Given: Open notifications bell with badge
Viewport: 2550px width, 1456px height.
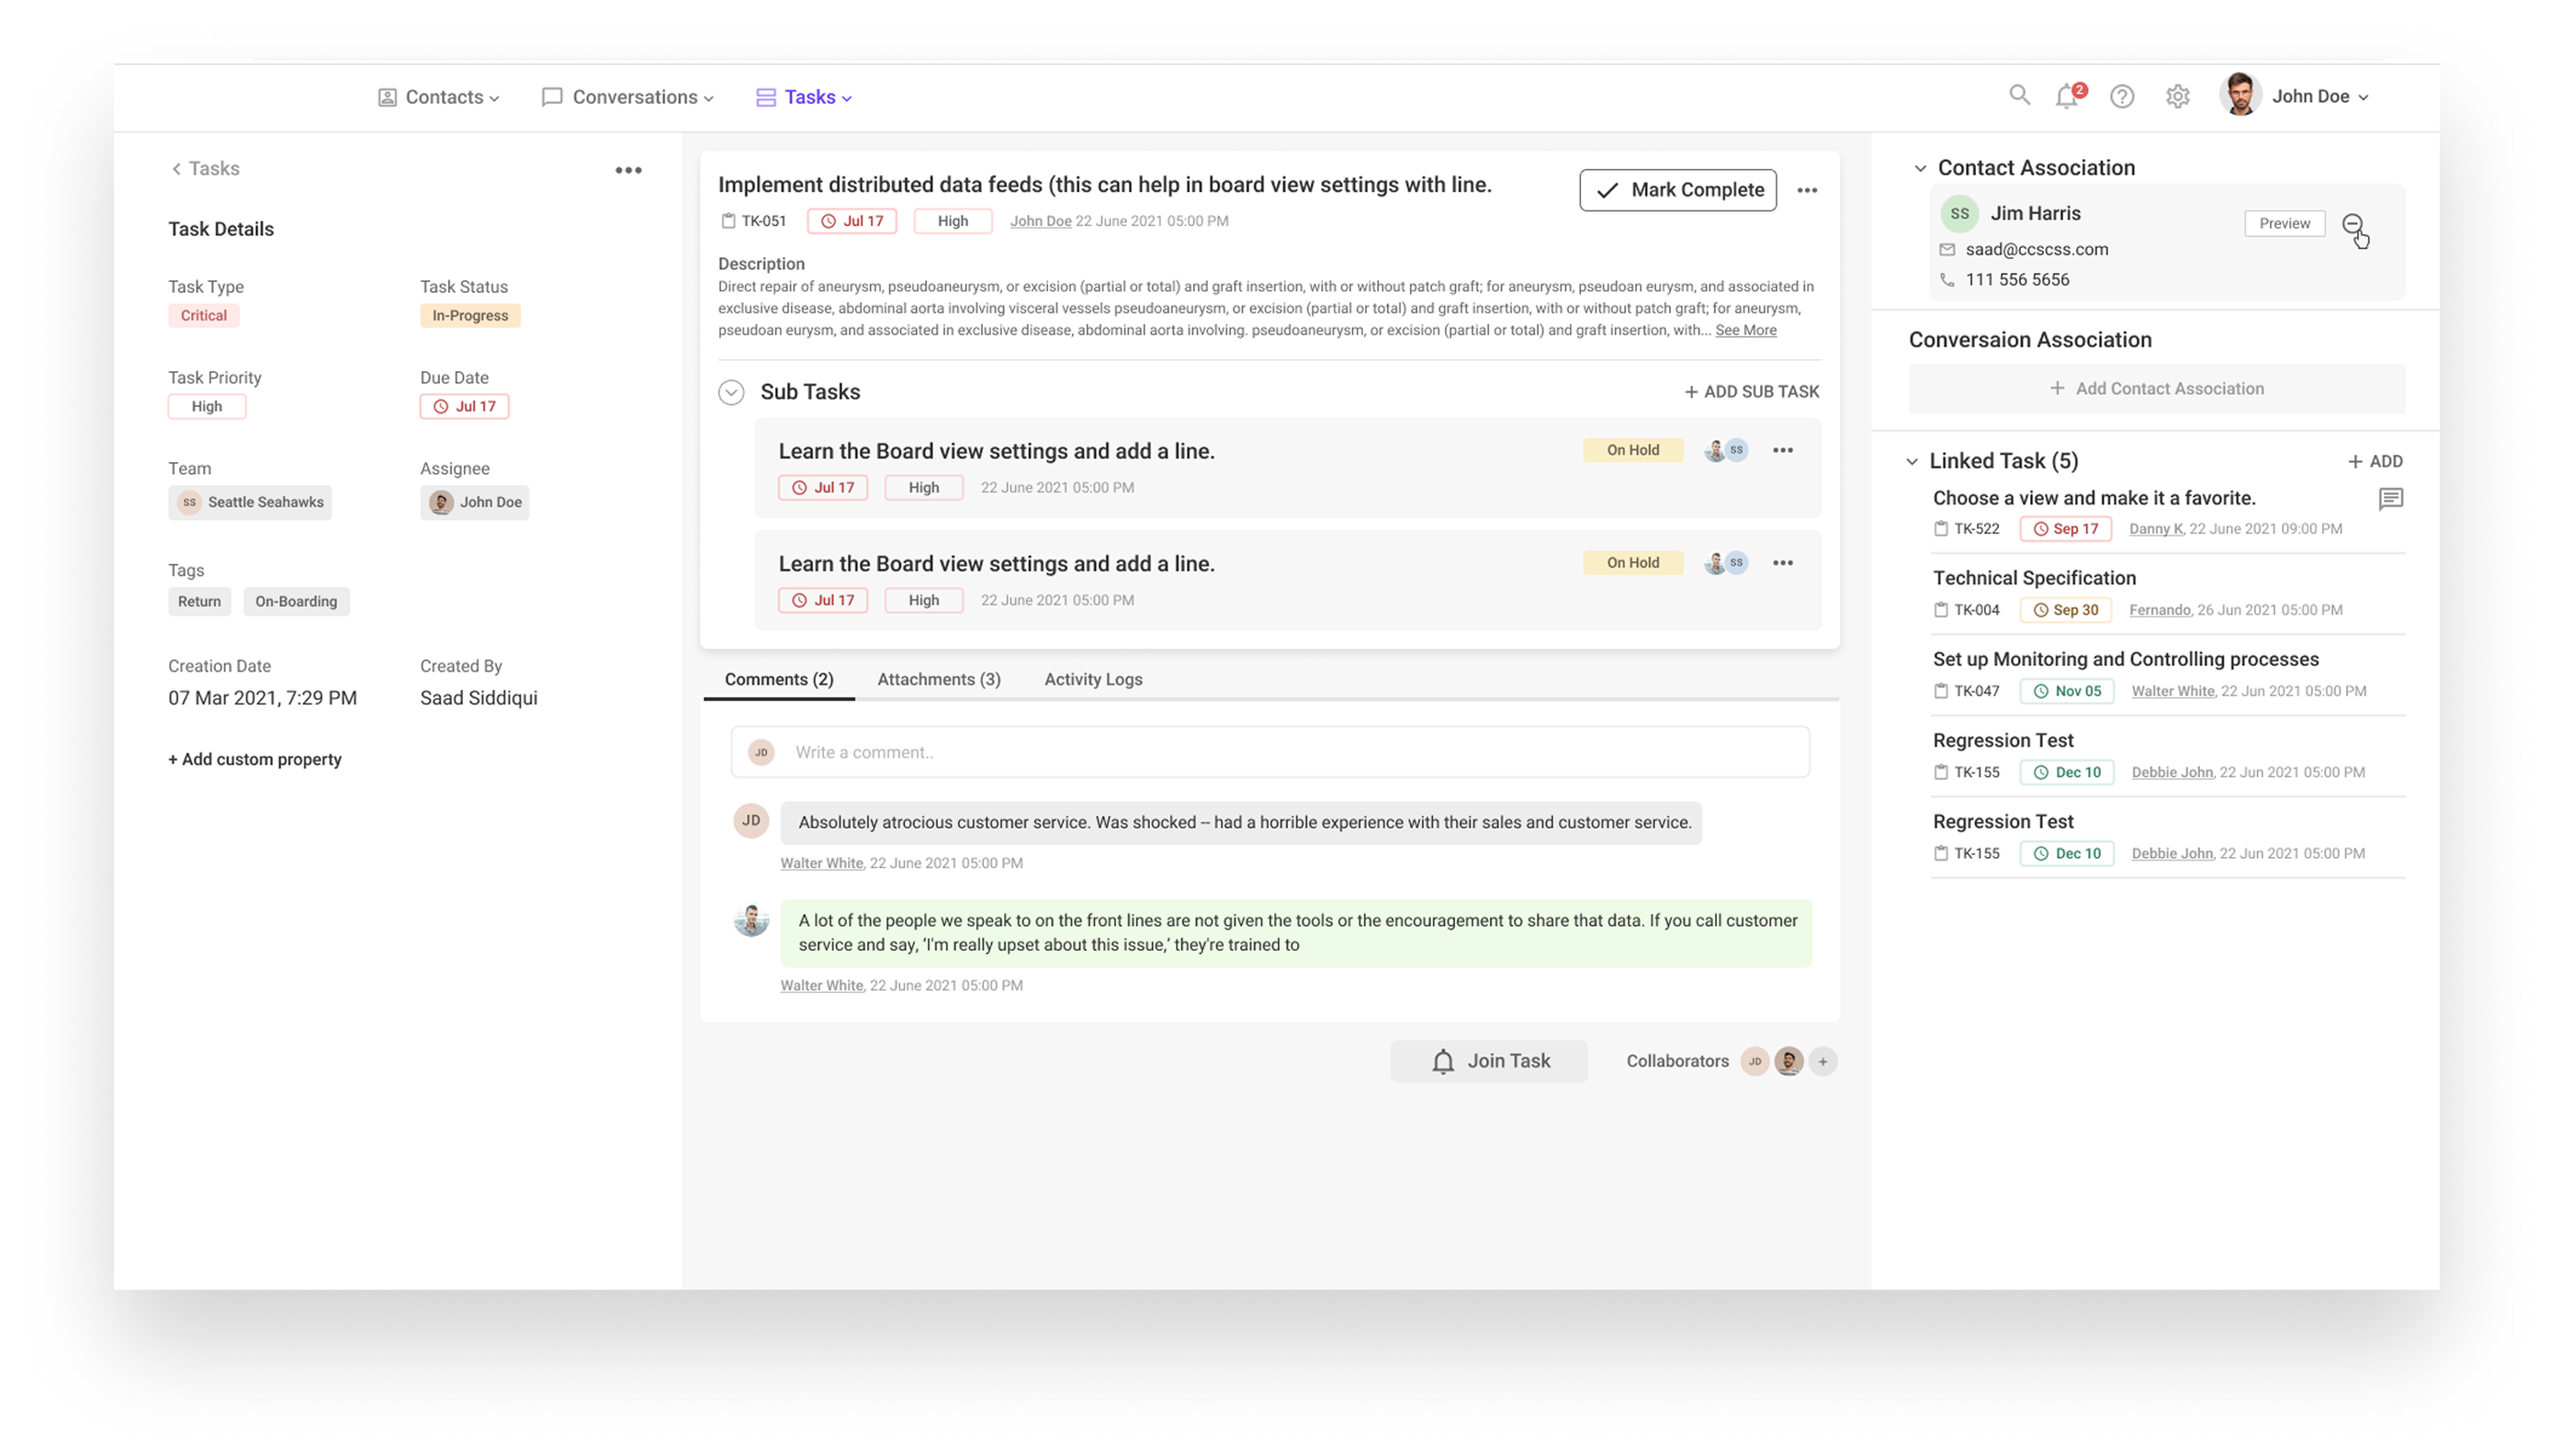Looking at the screenshot, I should [2069, 96].
